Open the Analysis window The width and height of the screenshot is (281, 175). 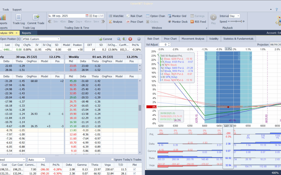116,22
